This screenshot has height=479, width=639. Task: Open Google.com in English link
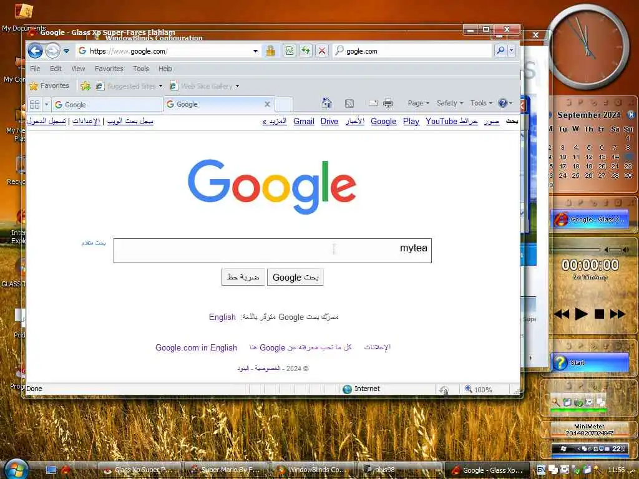tap(196, 347)
